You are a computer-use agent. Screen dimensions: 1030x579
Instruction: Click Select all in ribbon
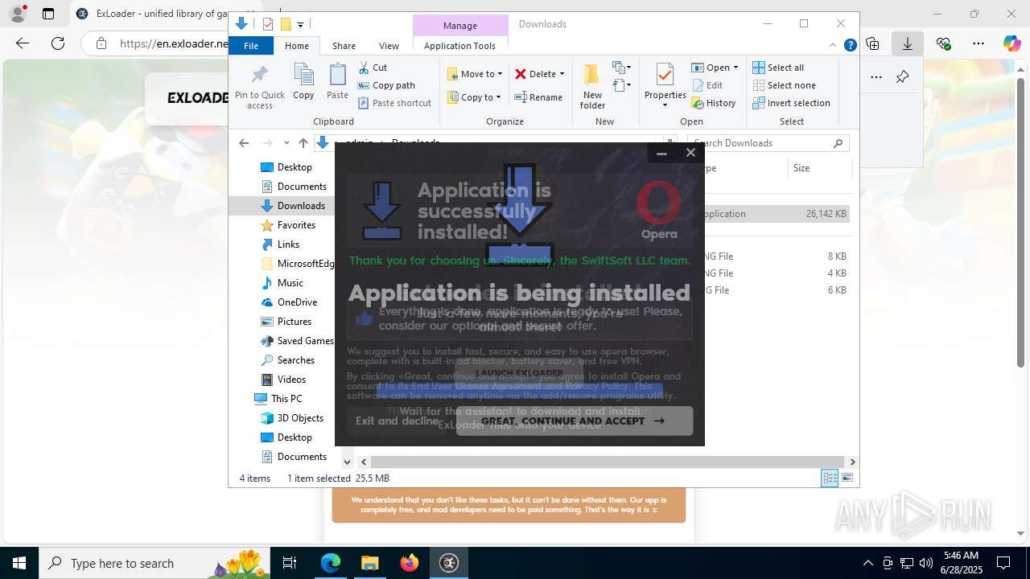click(778, 68)
